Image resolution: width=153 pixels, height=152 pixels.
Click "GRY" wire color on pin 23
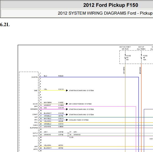point(46,132)
